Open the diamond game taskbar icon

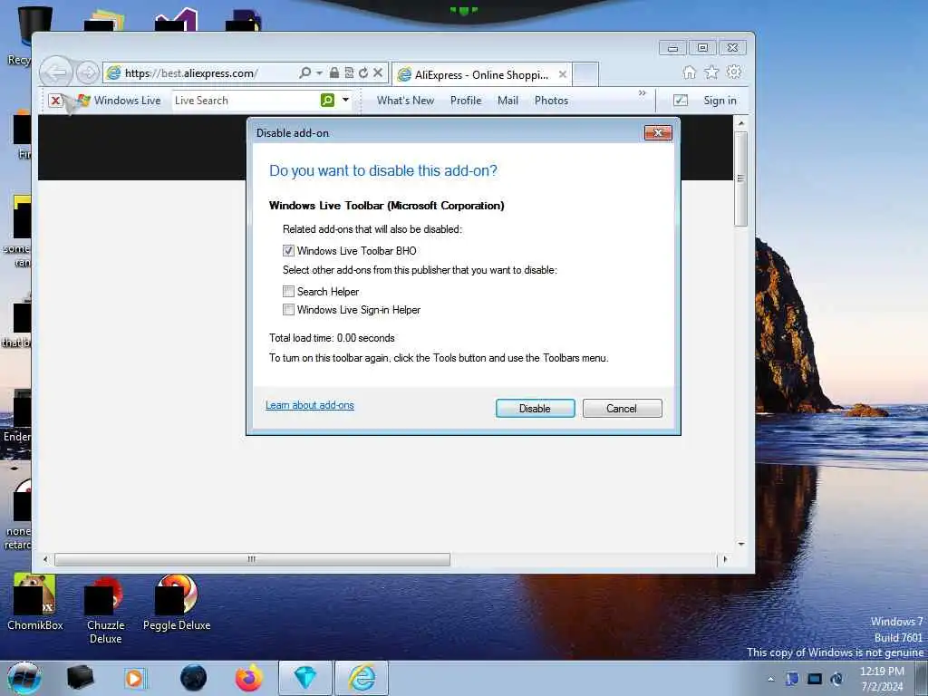tap(305, 678)
